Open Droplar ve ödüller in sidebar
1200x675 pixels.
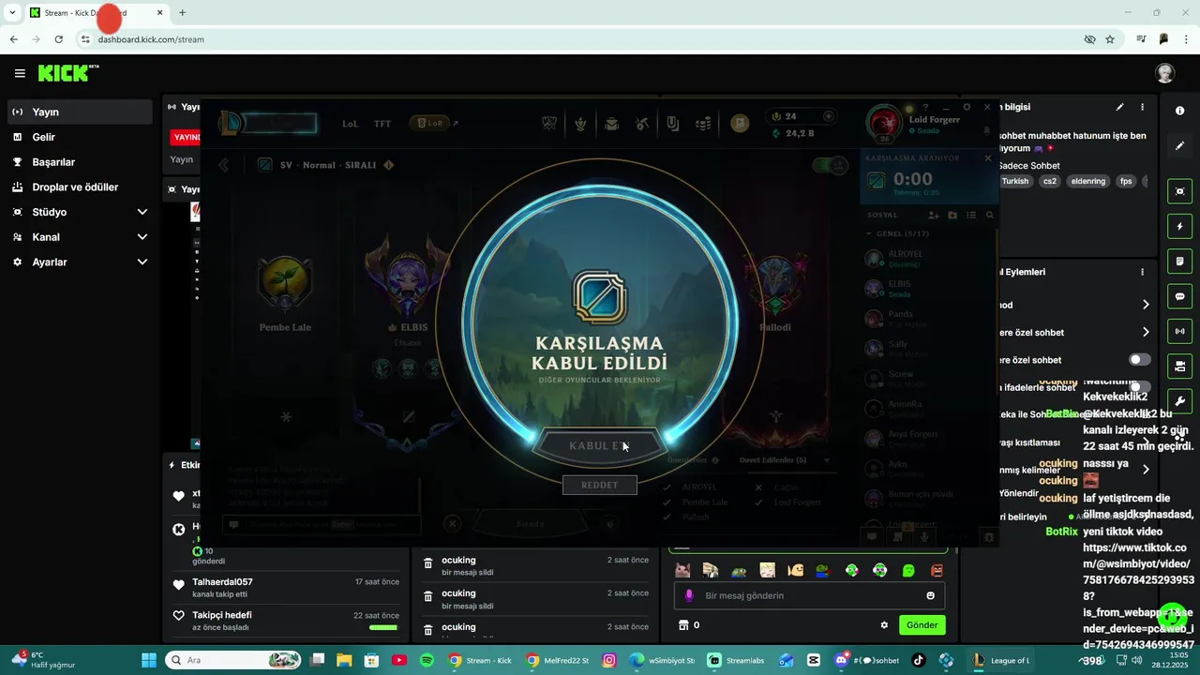[79, 187]
